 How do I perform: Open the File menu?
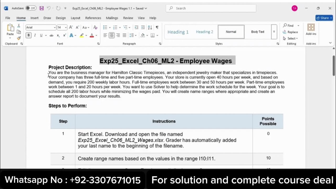click(x=8, y=18)
